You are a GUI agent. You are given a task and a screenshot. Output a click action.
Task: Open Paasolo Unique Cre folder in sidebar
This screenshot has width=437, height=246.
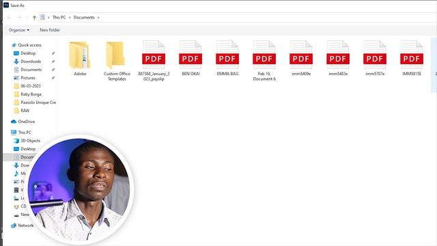point(35,102)
